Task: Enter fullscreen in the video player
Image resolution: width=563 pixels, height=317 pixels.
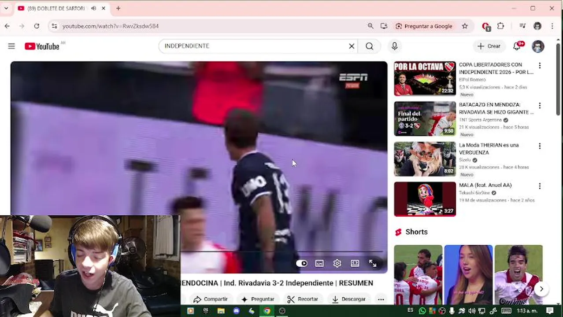Action: pyautogui.click(x=373, y=263)
